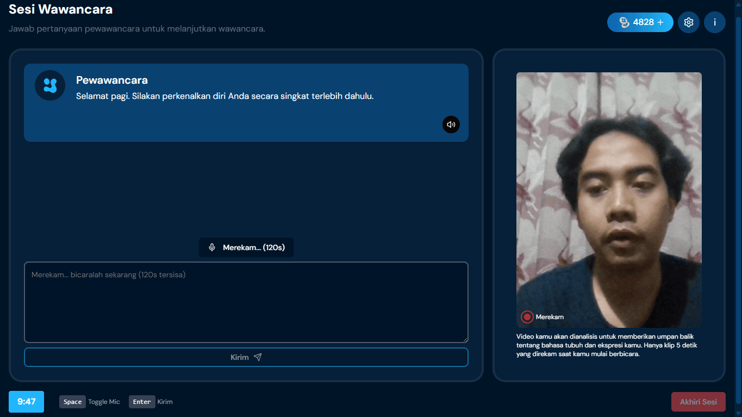This screenshot has height=417, width=742.
Task: Click the subtitle "Jawab pertanyaan pewawancara" text
Action: click(x=137, y=28)
